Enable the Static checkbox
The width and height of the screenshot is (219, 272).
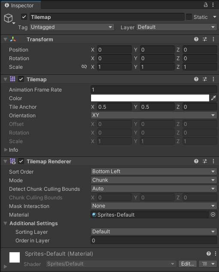click(189, 17)
